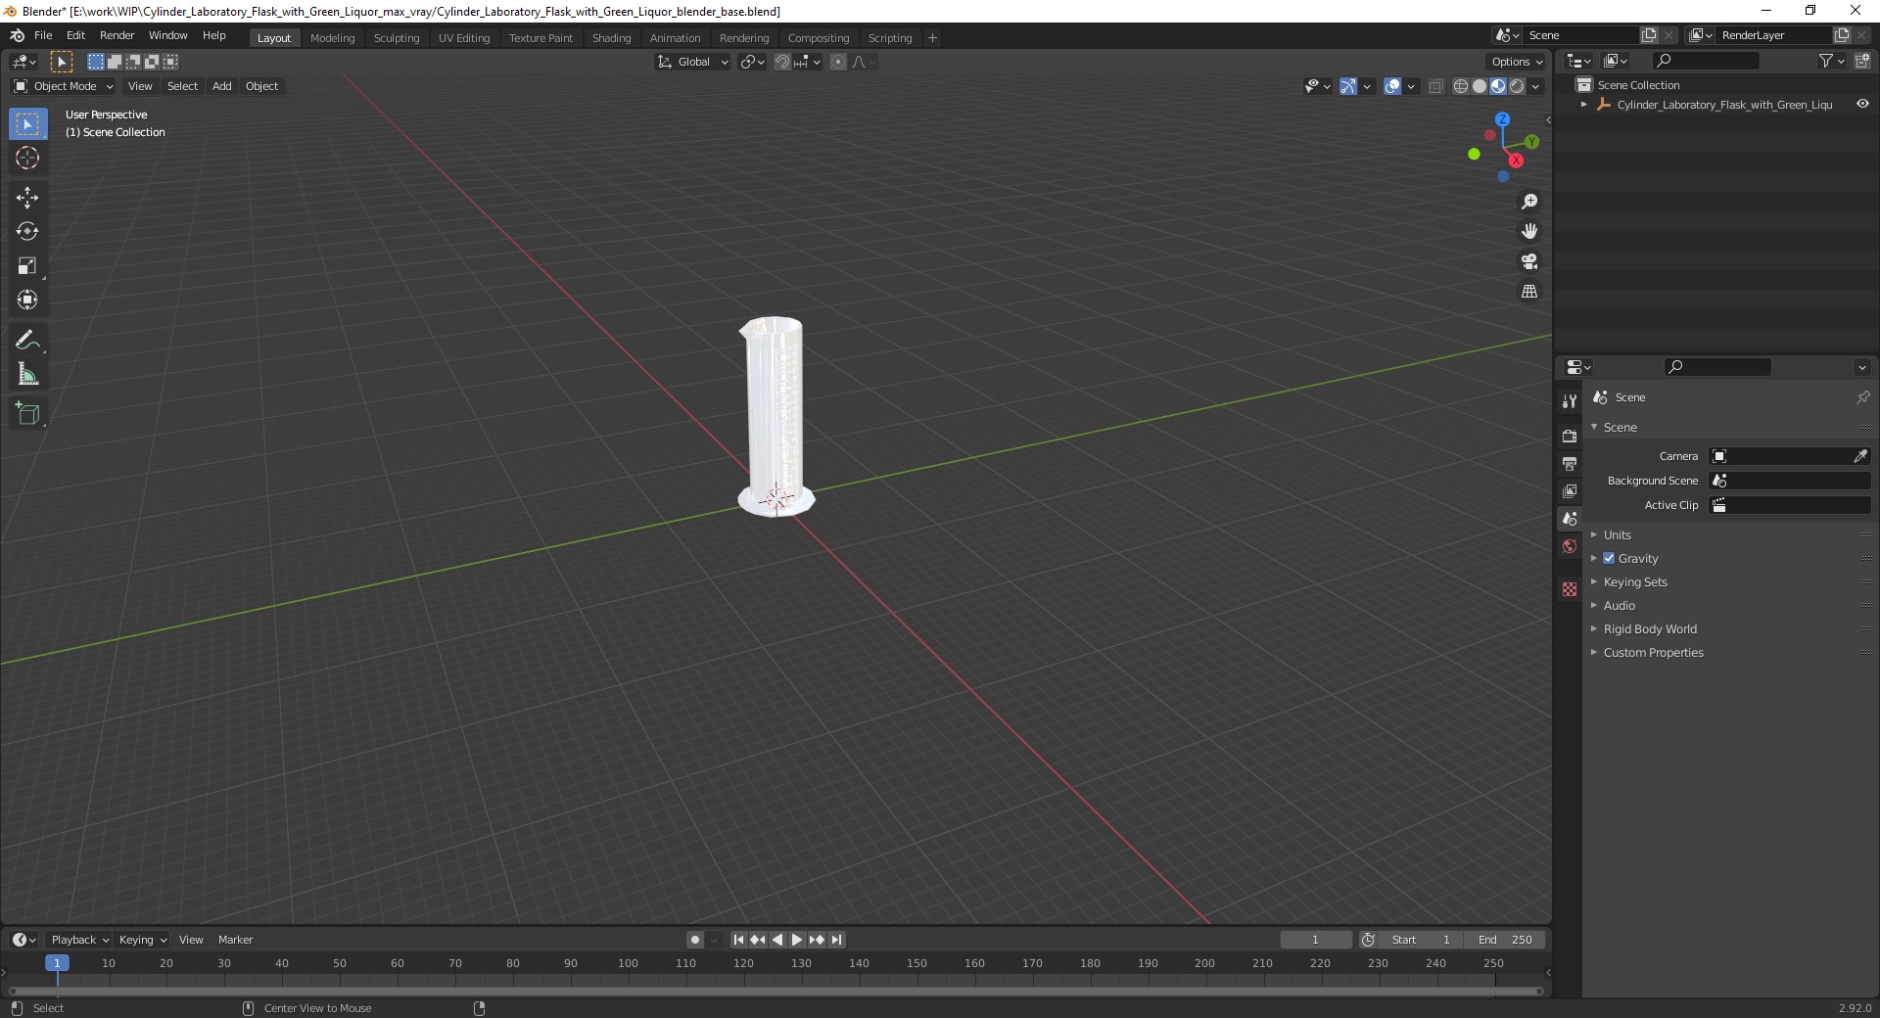Open the Texture properties tab

(x=1570, y=589)
